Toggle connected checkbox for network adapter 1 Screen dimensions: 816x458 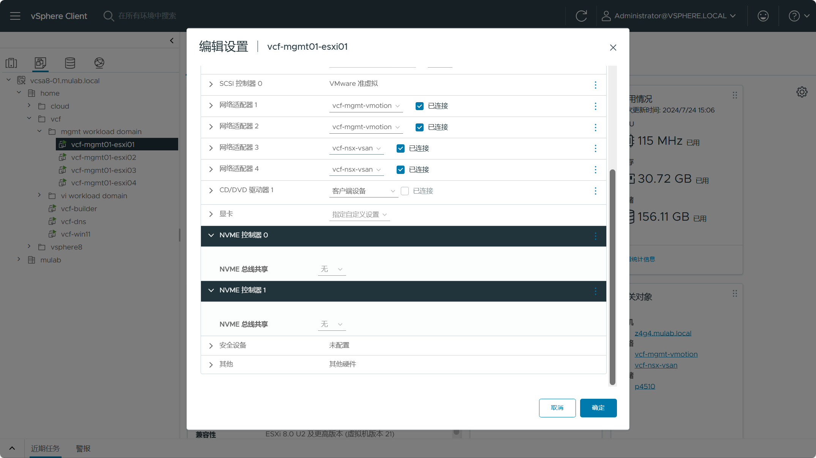[419, 106]
